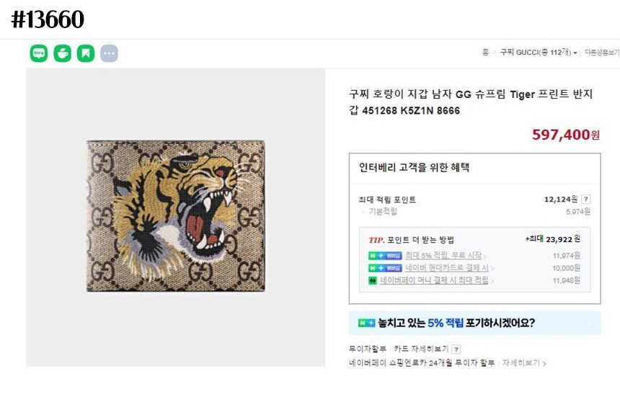This screenshot has height=420, width=620.
Task: Share product to Naver Cafe icon
Action: pyautogui.click(x=63, y=53)
